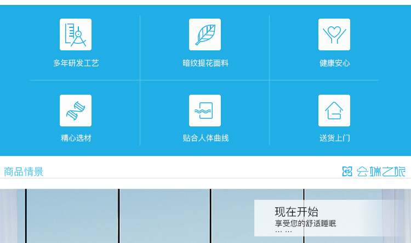Click the DNA helix icon
Viewport: 411px width, 243px height.
tap(76, 111)
